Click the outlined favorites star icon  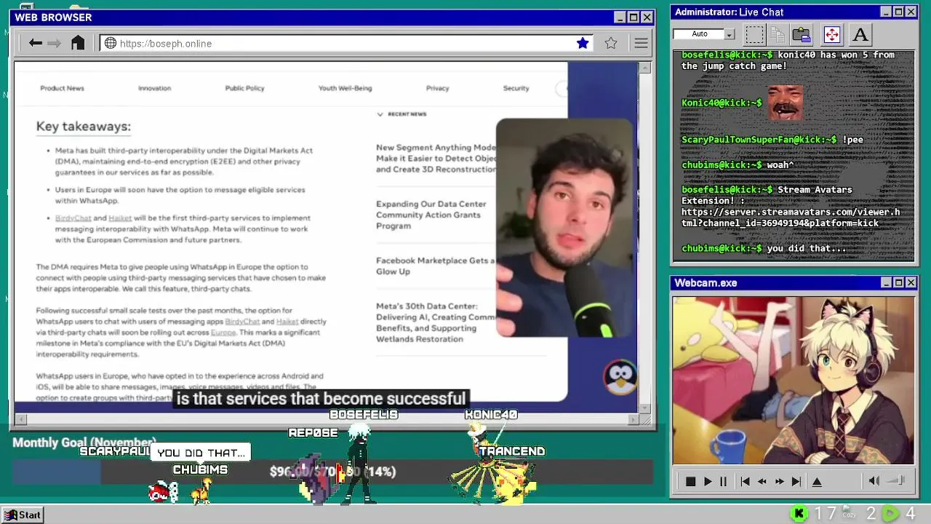(x=611, y=43)
